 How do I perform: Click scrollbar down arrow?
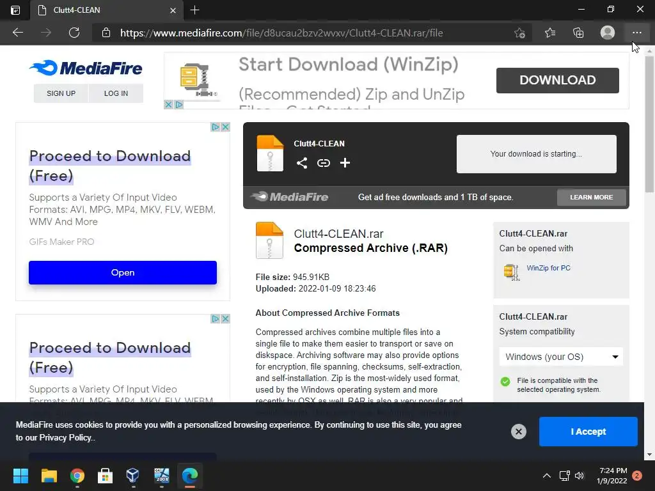click(649, 455)
